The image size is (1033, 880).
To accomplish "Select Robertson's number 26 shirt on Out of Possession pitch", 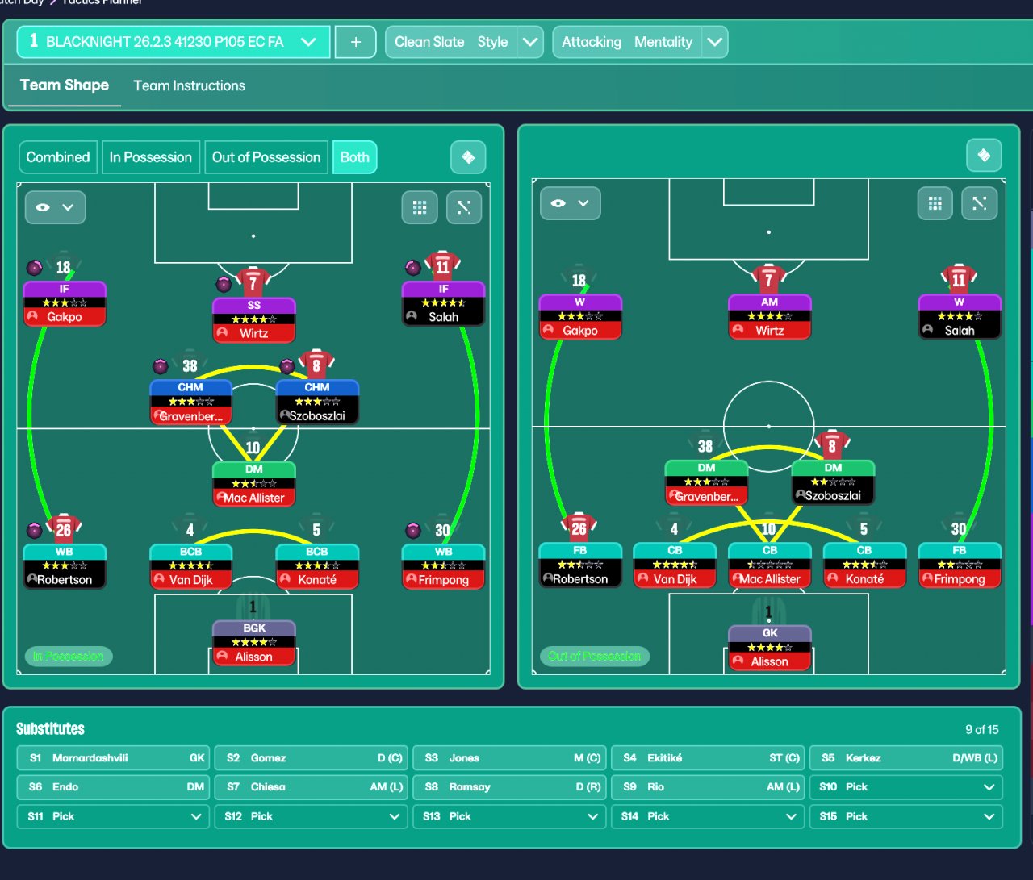I will pos(579,528).
